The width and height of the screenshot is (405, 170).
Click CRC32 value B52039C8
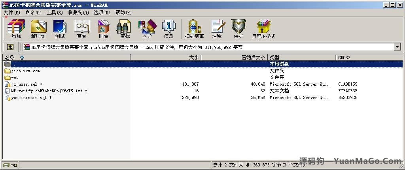pyautogui.click(x=348, y=97)
